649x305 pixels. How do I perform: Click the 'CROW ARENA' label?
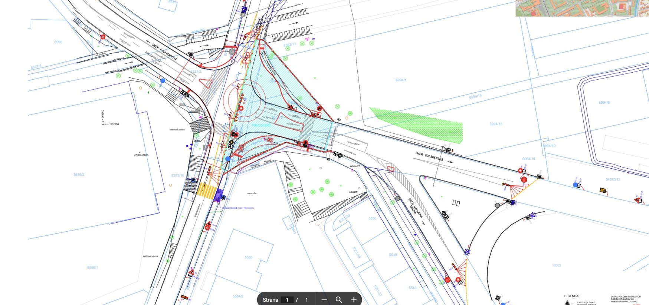click(141, 155)
